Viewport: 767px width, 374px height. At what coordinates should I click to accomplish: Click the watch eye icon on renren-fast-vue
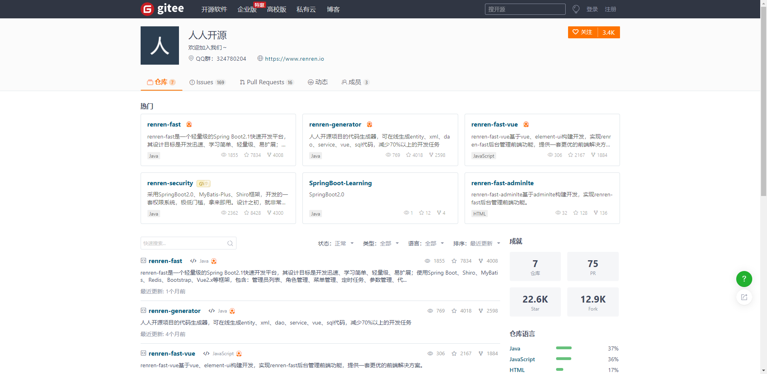[550, 155]
